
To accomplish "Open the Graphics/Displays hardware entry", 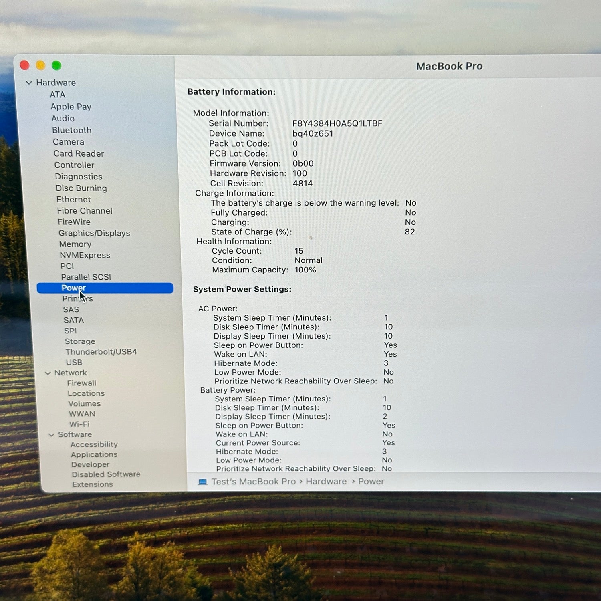I will coord(94,233).
